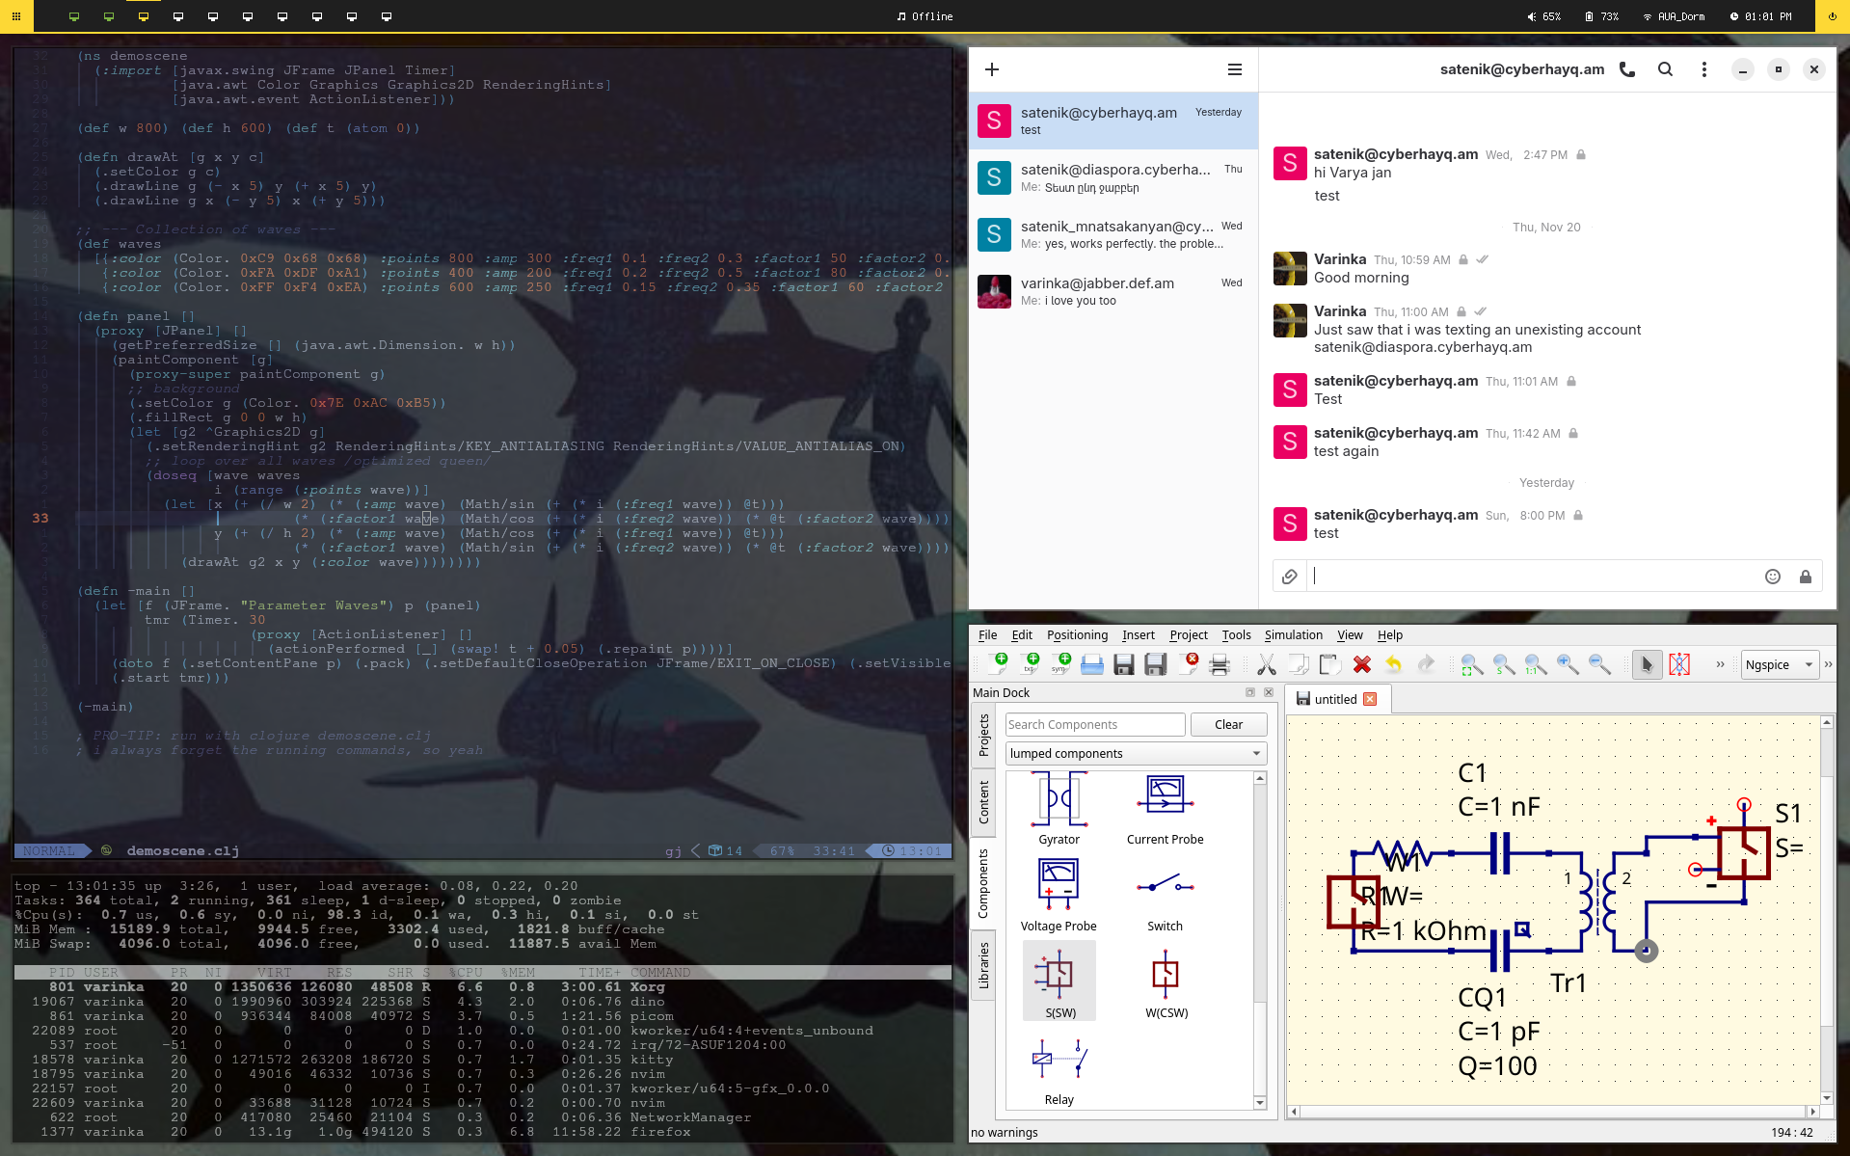Create a new symbol file in Qucs toolbar
The image size is (1850, 1156).
(1060, 664)
